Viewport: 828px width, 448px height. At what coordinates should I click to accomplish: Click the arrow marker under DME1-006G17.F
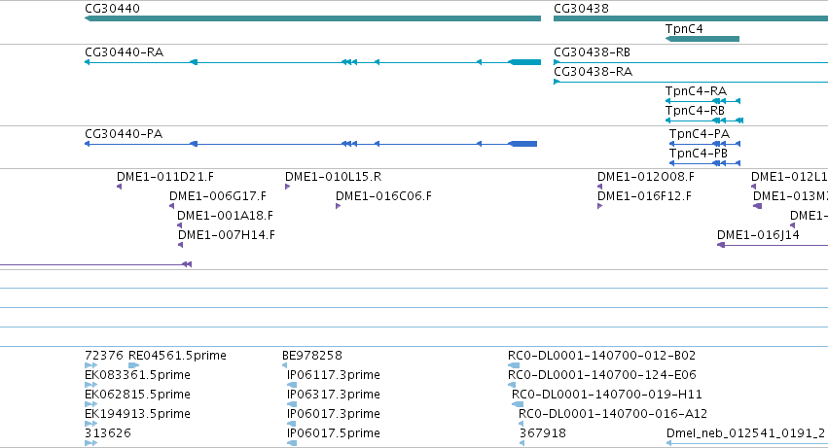(x=171, y=206)
